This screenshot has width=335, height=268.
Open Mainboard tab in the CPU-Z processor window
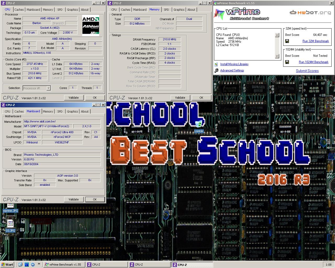[x=33, y=10]
